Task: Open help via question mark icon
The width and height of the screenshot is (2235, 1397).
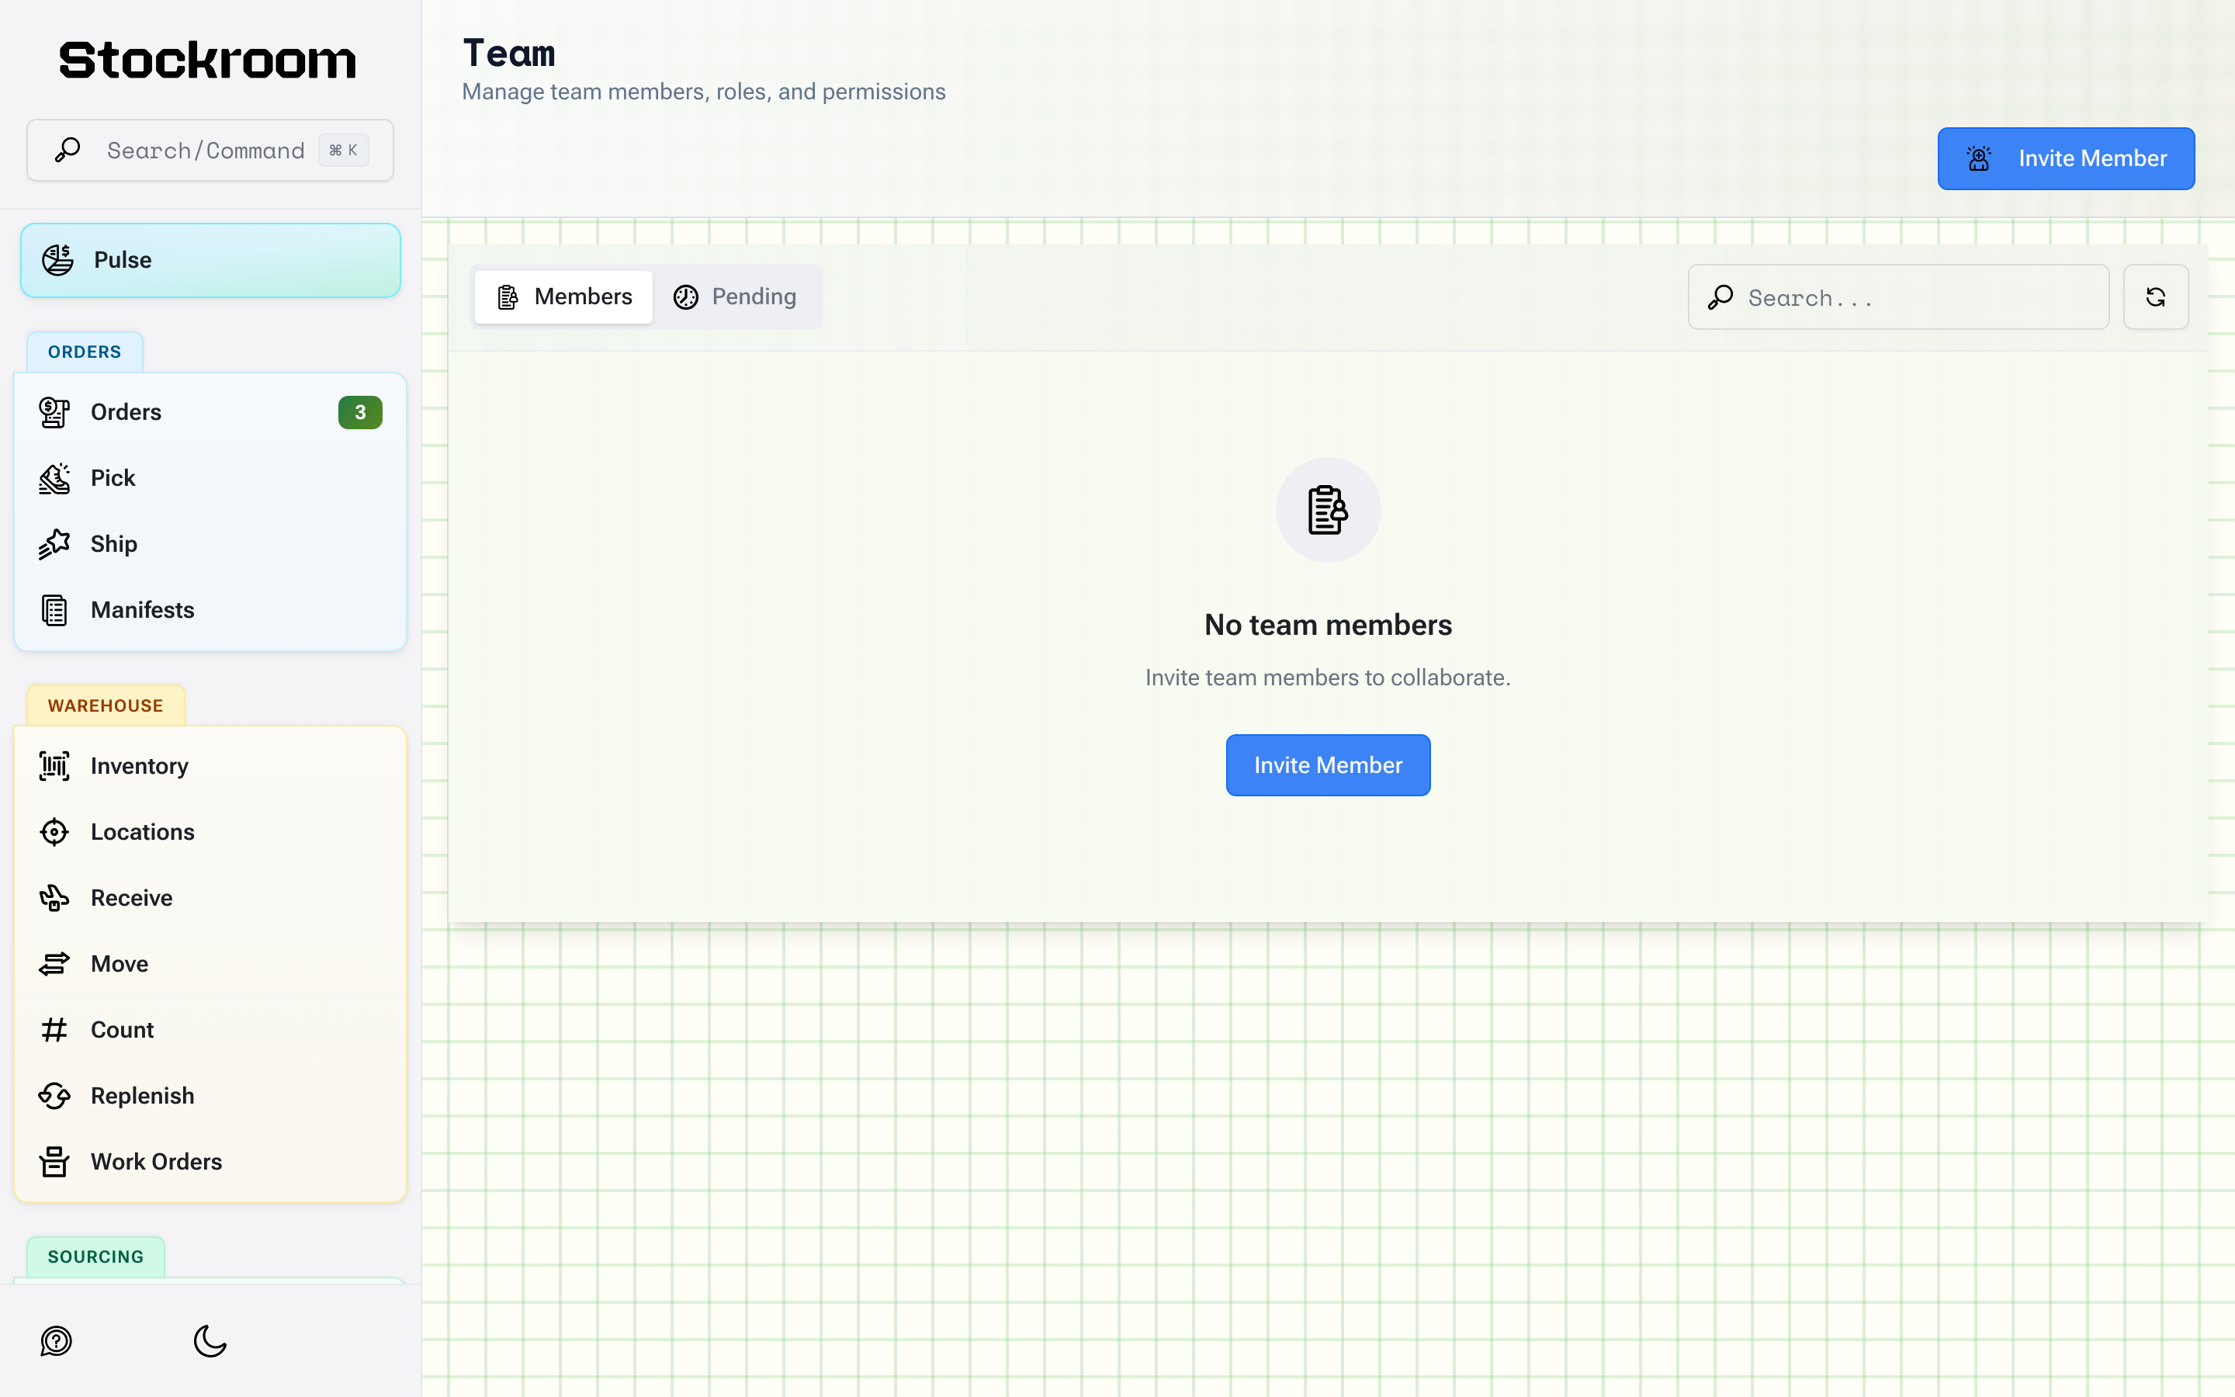Action: tap(57, 1340)
